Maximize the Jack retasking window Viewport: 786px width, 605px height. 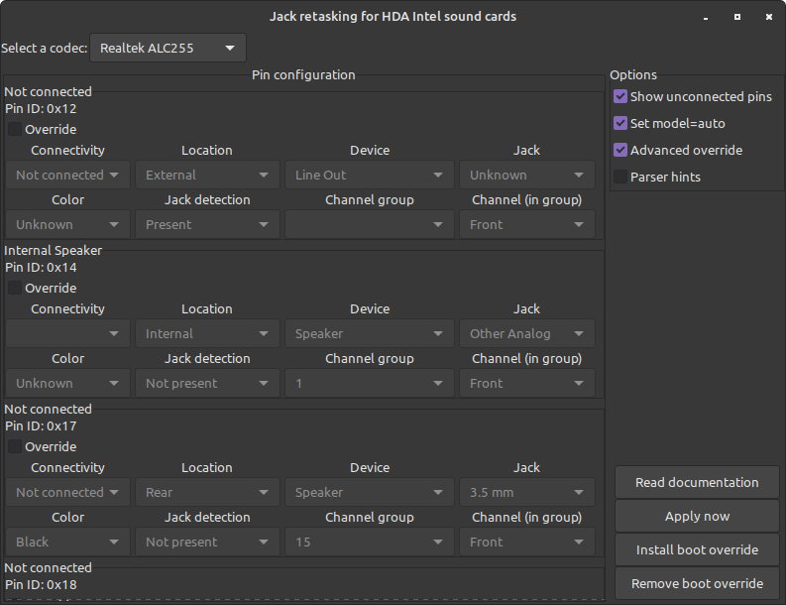click(737, 17)
